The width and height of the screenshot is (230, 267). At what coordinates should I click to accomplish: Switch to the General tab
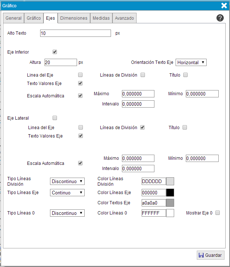14,18
